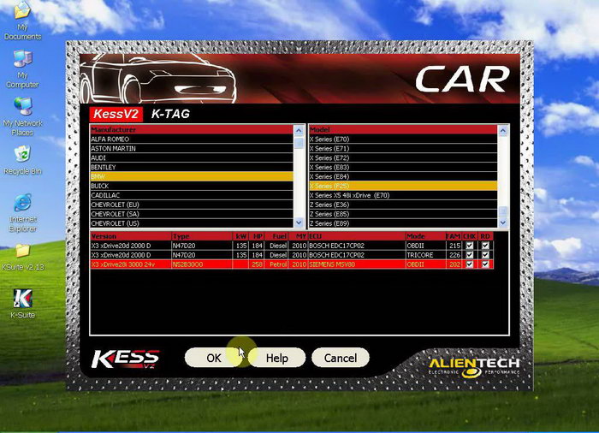Select BUICK in Manufacturer list
The width and height of the screenshot is (599, 433).
192,186
